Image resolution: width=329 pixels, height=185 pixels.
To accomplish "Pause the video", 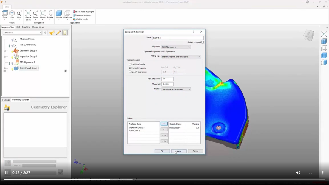I will coord(6,173).
